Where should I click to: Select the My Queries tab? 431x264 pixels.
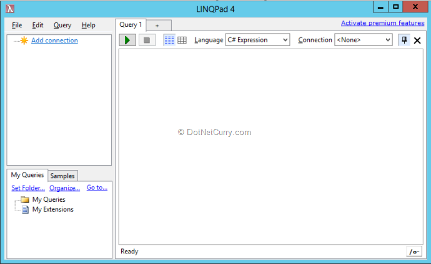27,175
